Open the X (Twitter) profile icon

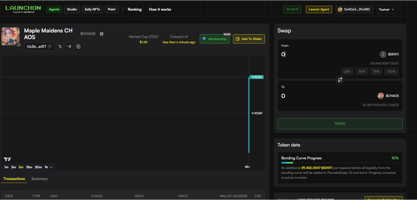point(60,46)
